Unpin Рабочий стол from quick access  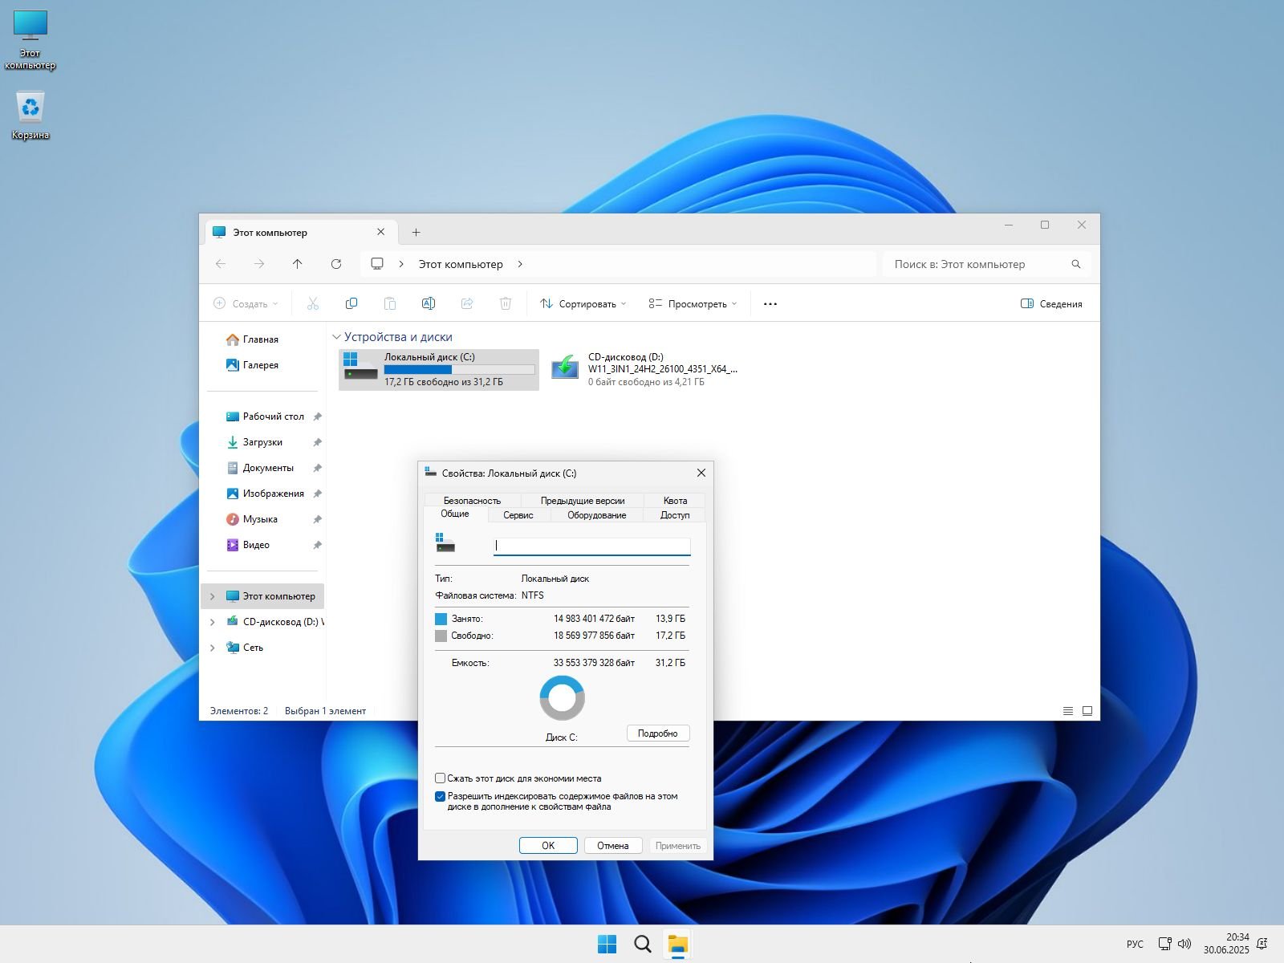click(x=317, y=416)
